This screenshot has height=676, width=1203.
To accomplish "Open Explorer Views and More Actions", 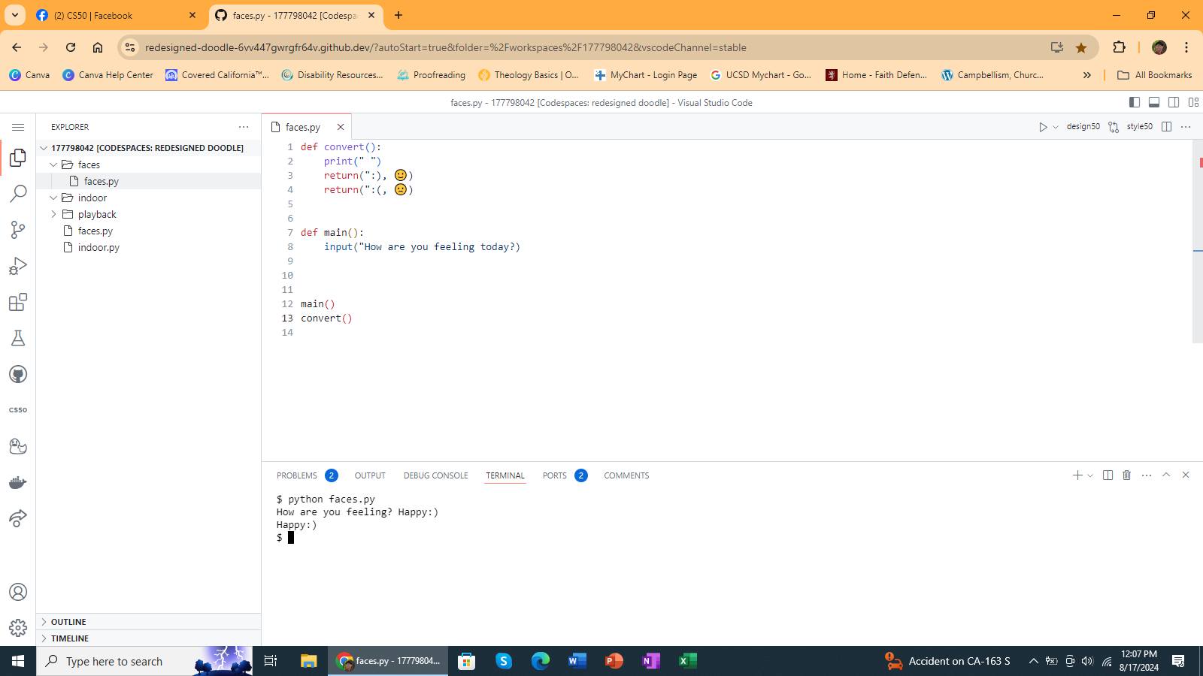I will (244, 127).
